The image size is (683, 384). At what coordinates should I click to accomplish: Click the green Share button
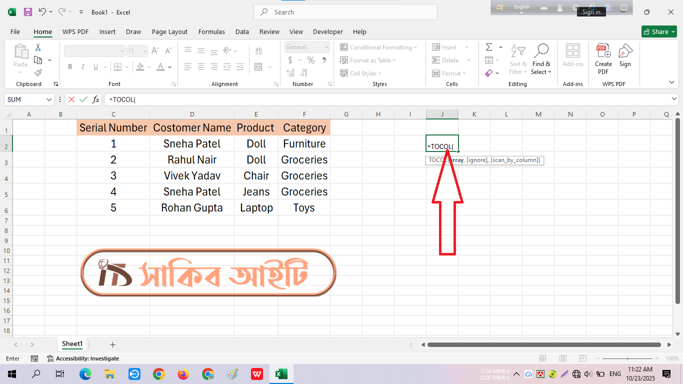[x=658, y=31]
